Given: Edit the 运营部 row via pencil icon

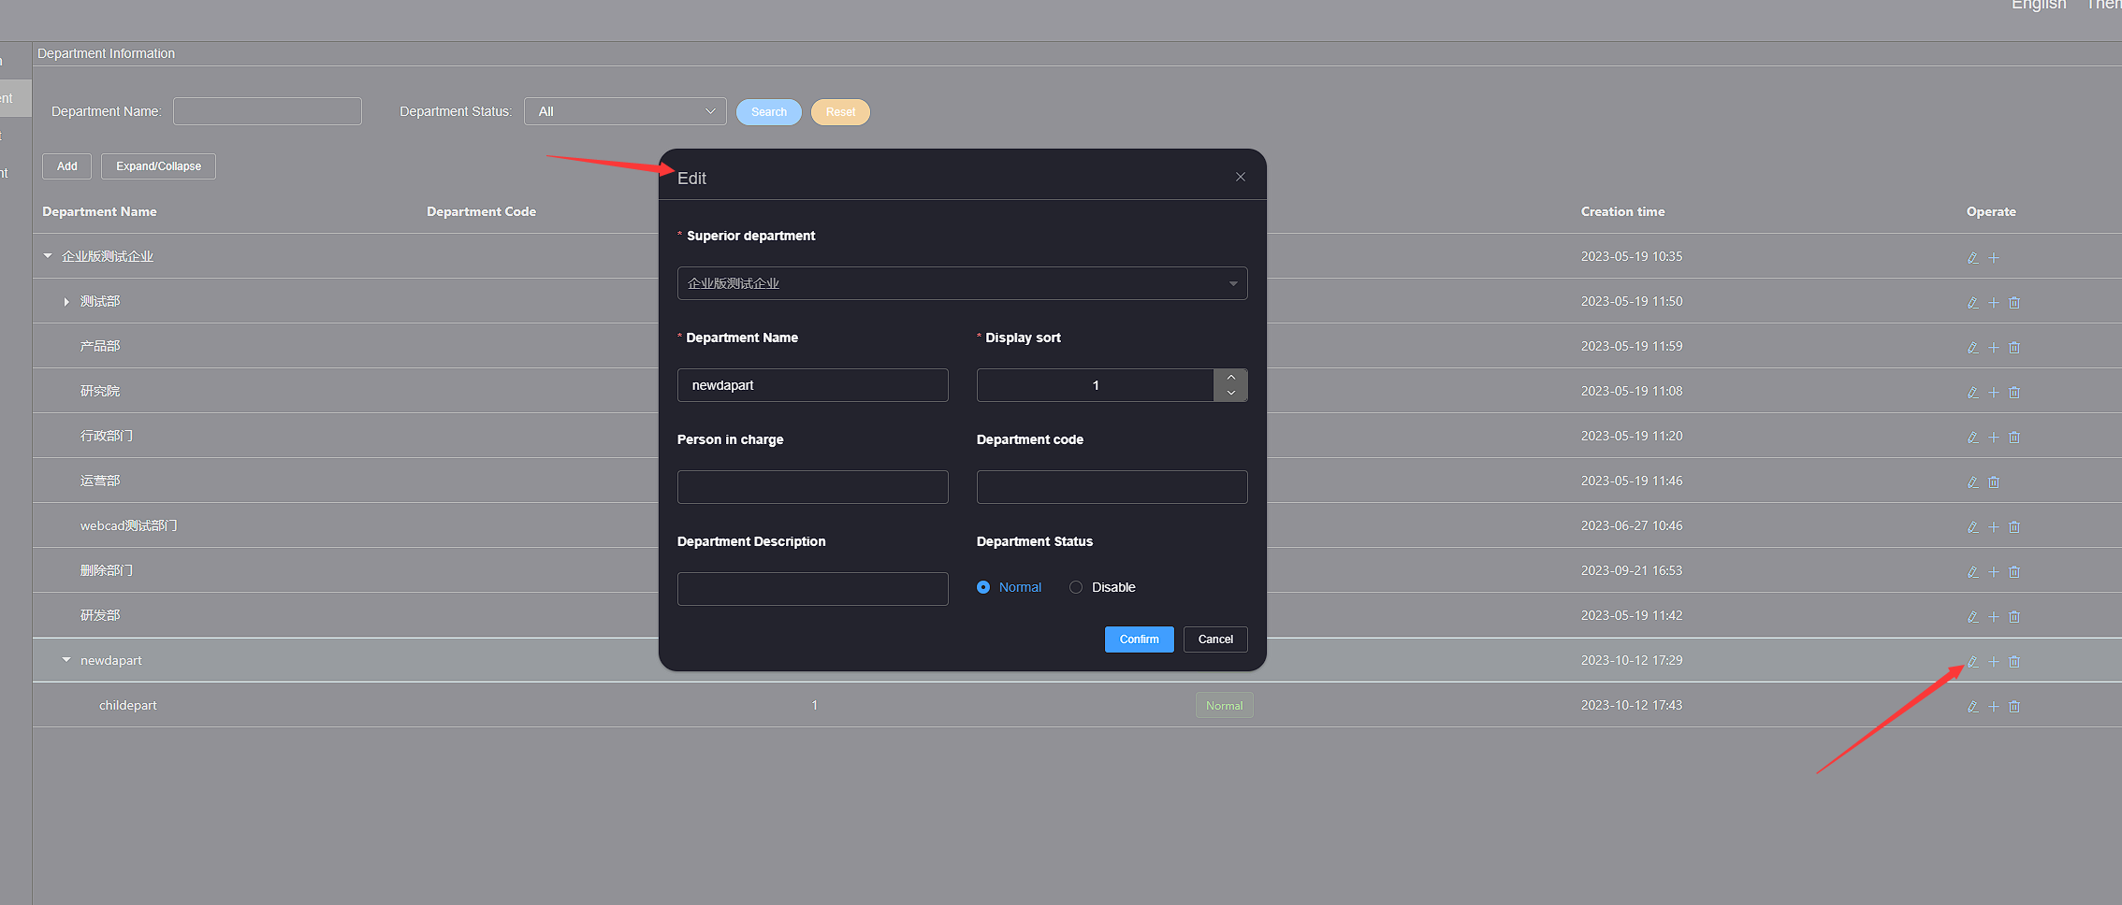Looking at the screenshot, I should coord(1972,482).
